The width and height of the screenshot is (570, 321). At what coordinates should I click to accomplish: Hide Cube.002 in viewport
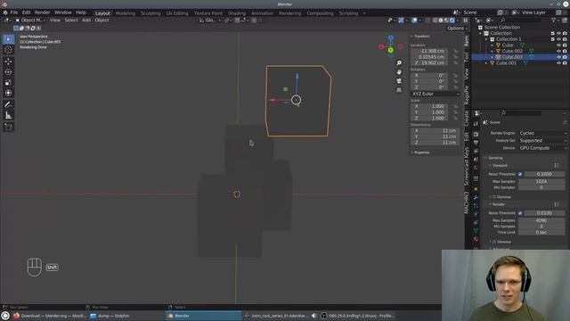[x=558, y=52]
